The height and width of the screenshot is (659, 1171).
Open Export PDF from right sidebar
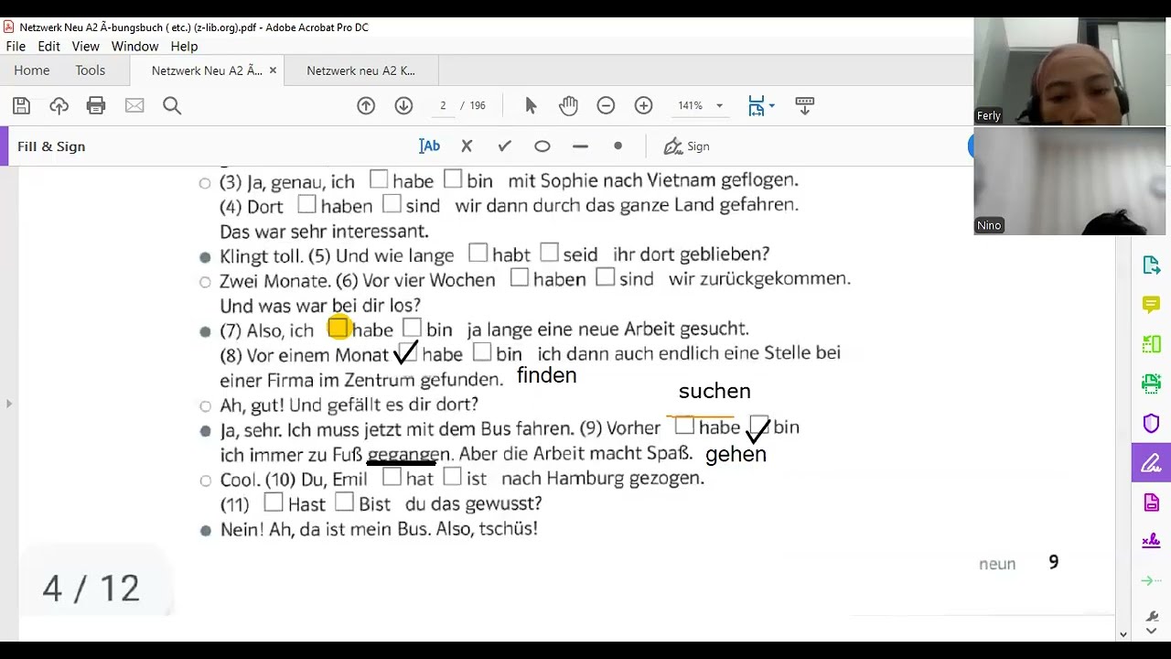click(1152, 265)
